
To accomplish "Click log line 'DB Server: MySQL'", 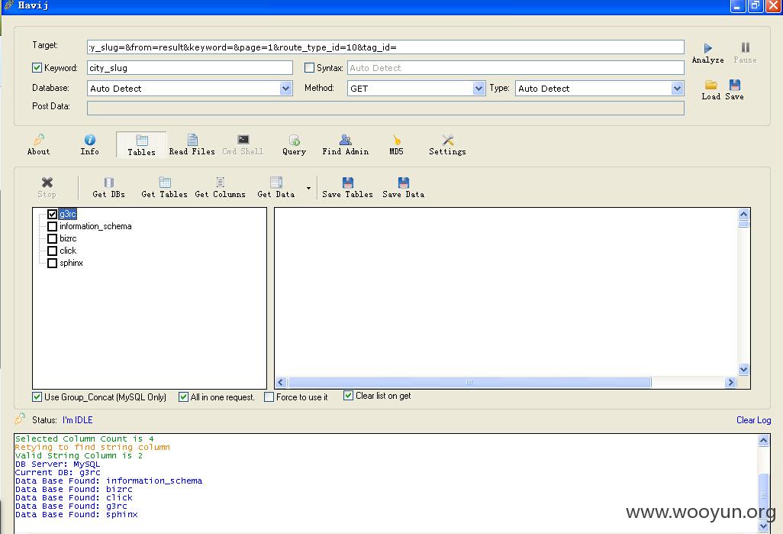I will point(57,464).
